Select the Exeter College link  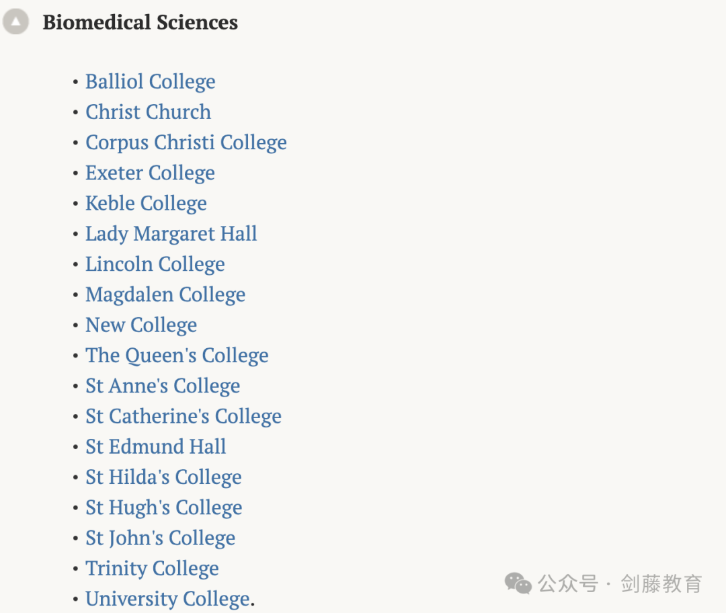[150, 173]
